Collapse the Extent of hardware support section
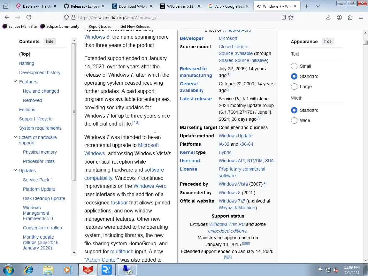Image resolution: width=368 pixels, height=276 pixels. coord(15,137)
